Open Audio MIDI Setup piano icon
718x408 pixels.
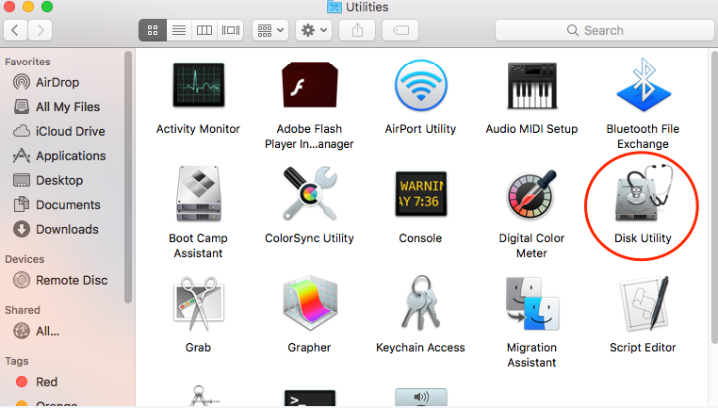click(531, 86)
